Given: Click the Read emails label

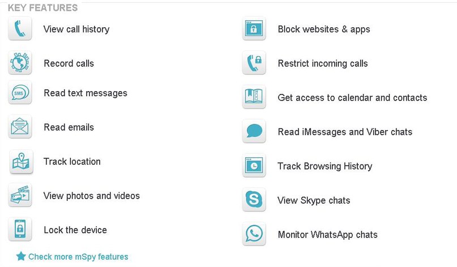Looking at the screenshot, I should coord(69,127).
